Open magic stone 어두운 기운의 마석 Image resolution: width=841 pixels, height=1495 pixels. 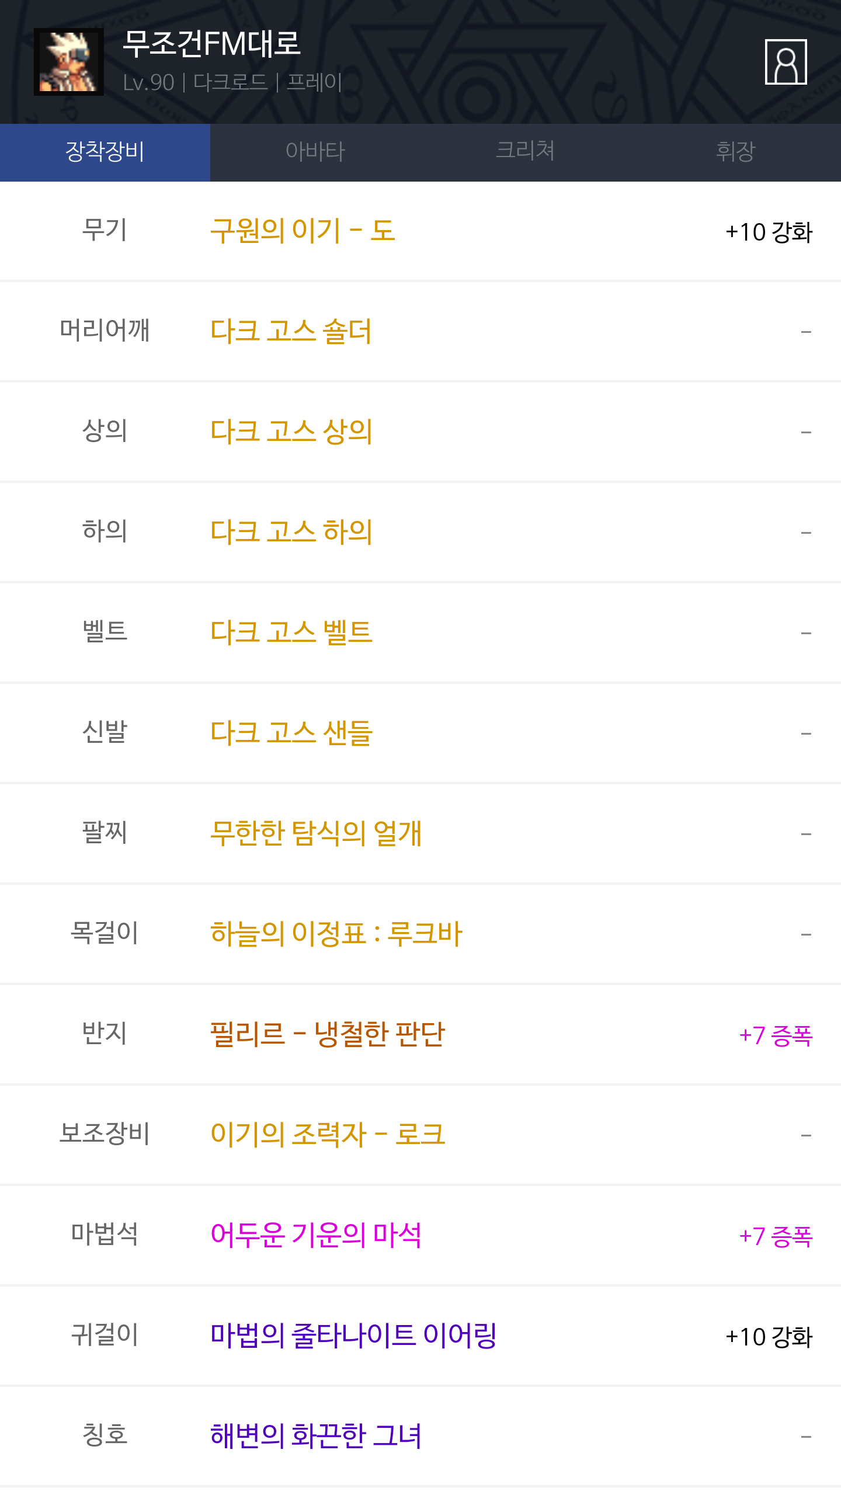315,1236
